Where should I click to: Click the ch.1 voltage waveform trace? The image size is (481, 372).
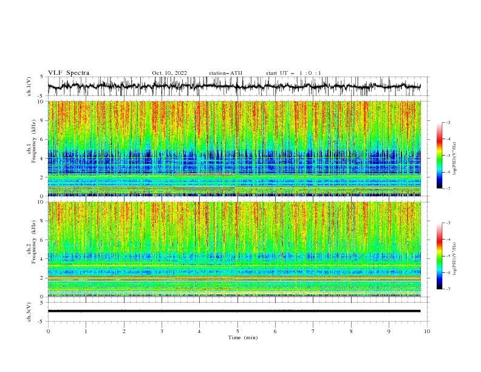click(234, 86)
